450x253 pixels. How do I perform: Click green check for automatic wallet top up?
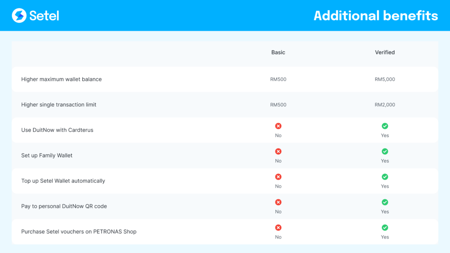pyautogui.click(x=385, y=177)
